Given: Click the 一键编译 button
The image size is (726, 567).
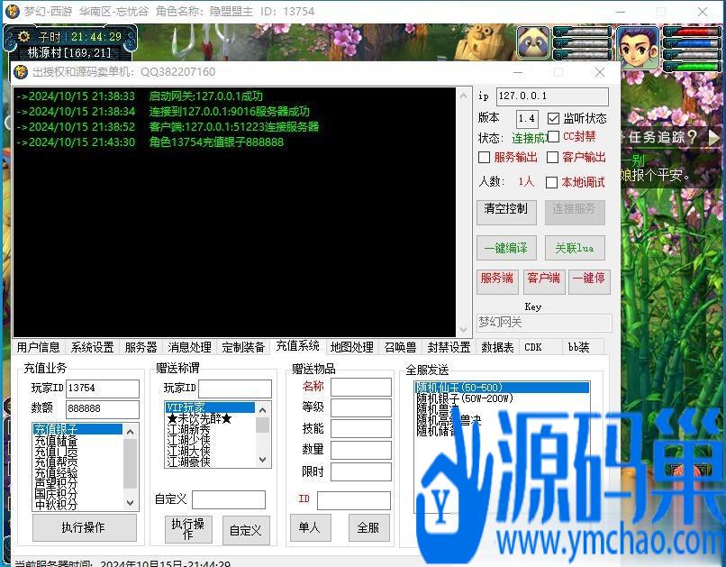Looking at the screenshot, I should [x=505, y=248].
